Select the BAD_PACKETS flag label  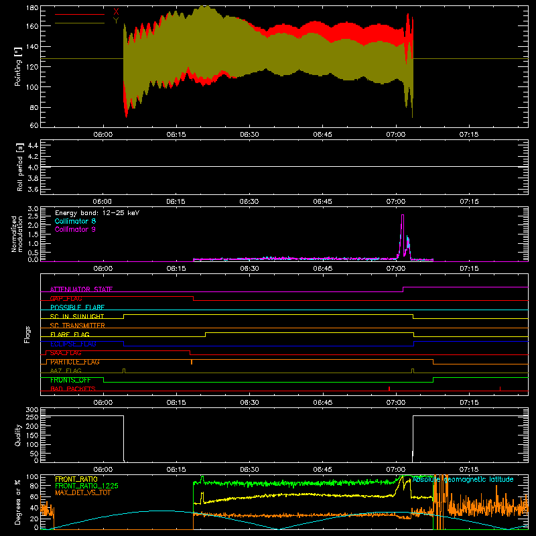pyautogui.click(x=73, y=389)
